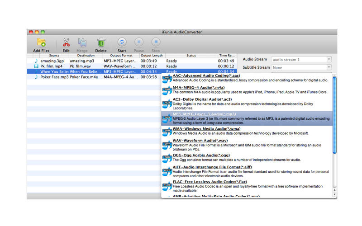
Task: Choose MP3-MPEG Layer-3 Audio format
Action: pyautogui.click(x=204, y=114)
